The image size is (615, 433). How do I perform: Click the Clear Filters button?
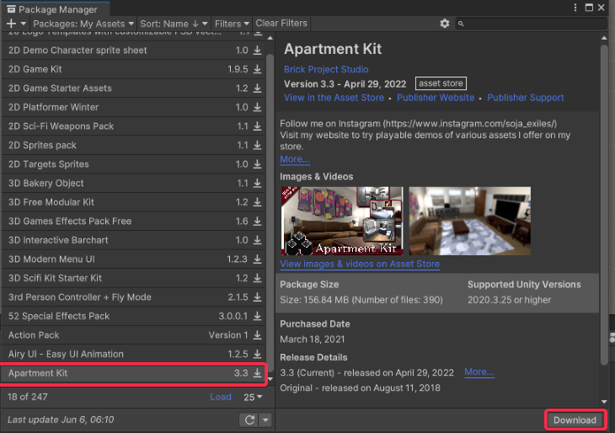(x=281, y=23)
